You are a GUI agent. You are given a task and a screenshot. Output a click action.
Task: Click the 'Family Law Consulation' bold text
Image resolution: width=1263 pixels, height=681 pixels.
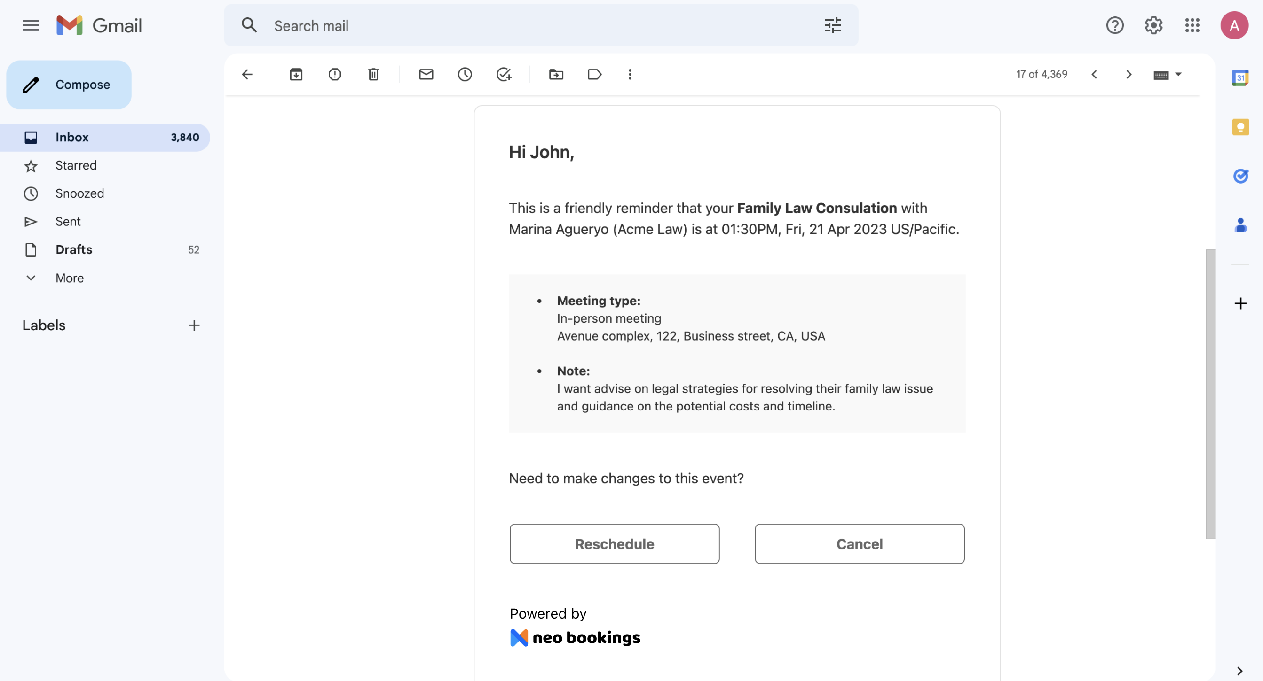(x=817, y=208)
